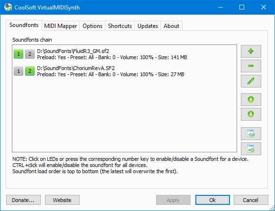Open the Options tab
This screenshot has width=275, height=211.
(x=92, y=26)
